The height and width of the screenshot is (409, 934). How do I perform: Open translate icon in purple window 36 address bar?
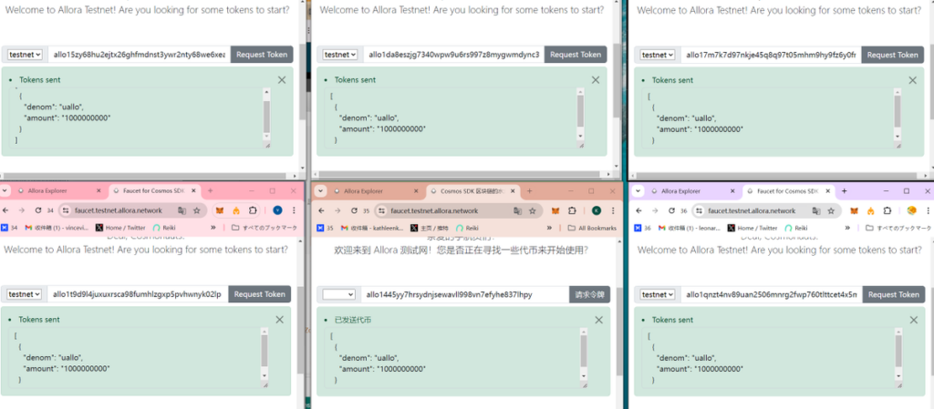tap(816, 210)
